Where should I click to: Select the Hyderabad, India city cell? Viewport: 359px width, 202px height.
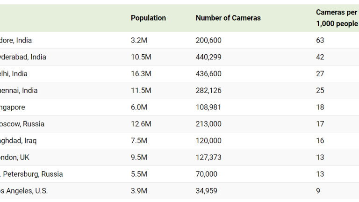coord(23,57)
